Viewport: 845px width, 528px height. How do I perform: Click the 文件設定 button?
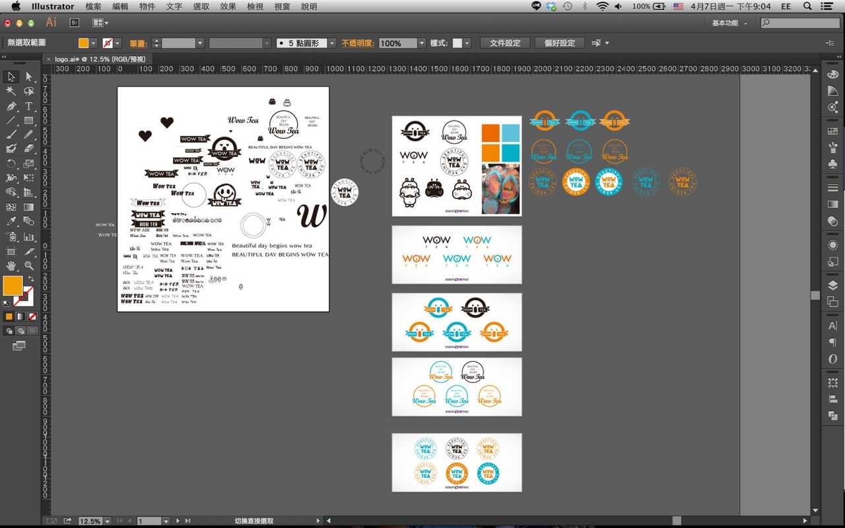(505, 44)
